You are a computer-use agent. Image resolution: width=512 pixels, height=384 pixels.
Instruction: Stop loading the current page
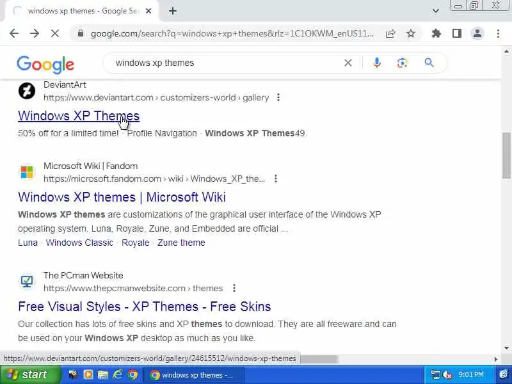pyautogui.click(x=55, y=33)
